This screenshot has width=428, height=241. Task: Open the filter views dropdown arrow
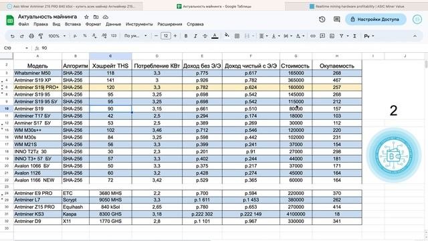(348, 36)
